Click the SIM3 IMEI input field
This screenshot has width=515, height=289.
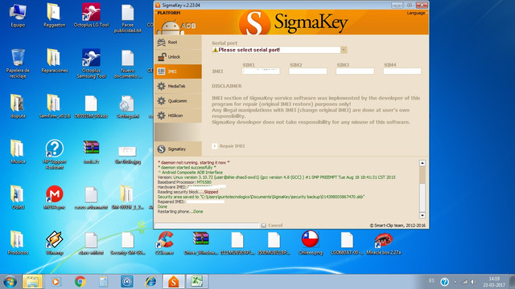[x=355, y=71]
